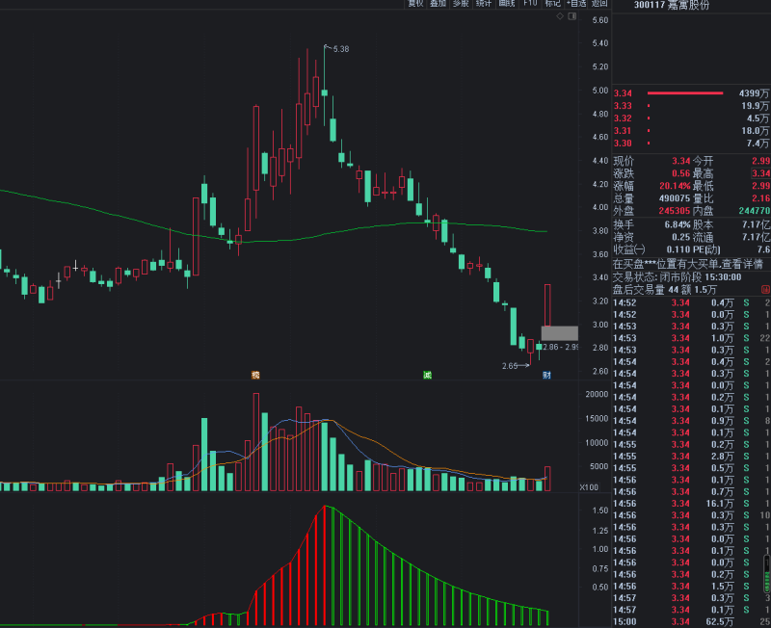Viewport: 771px width, 628px height.
Task: Open the 多股 multi-stock view
Action: pyautogui.click(x=461, y=4)
